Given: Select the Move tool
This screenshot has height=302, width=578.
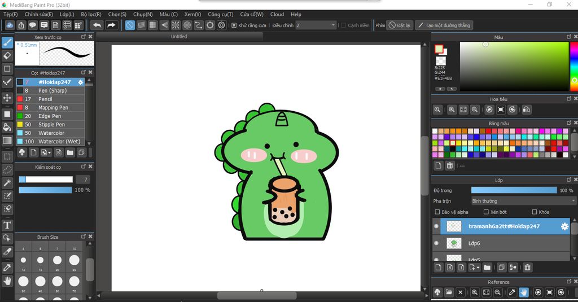Looking at the screenshot, I should coord(7,98).
